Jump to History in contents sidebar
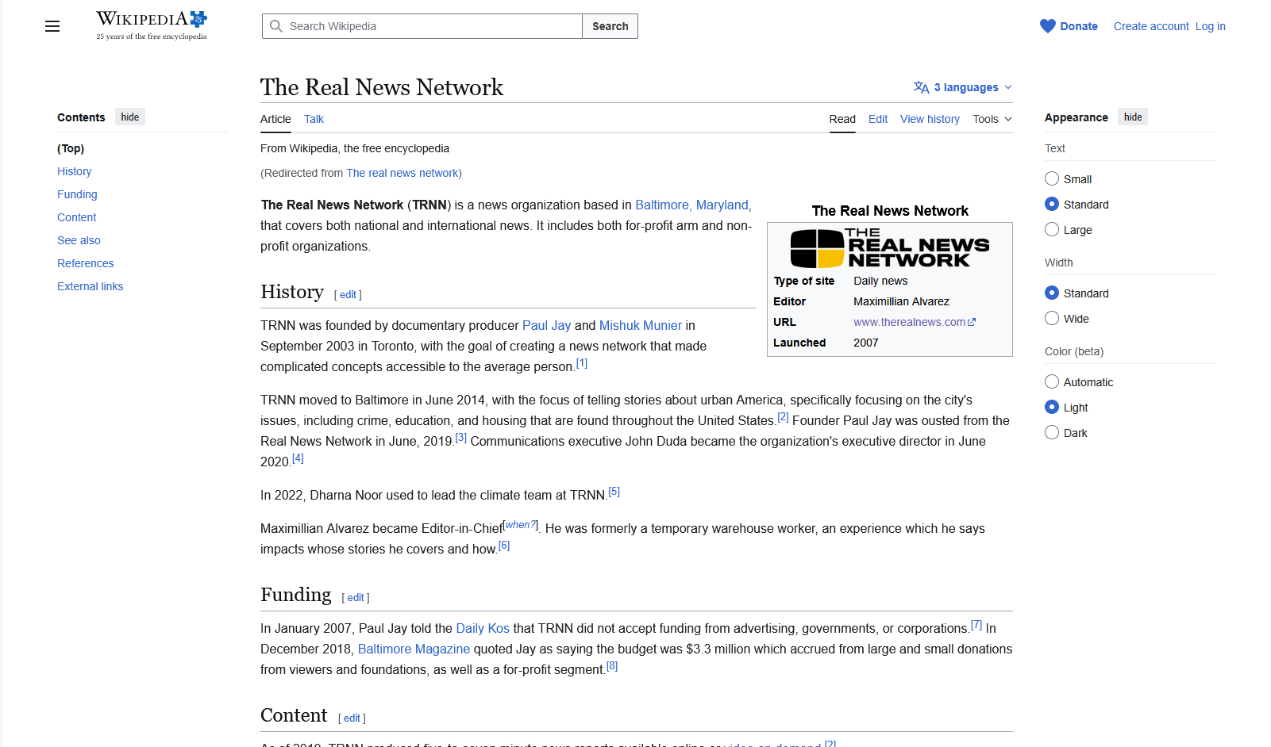 [74, 171]
